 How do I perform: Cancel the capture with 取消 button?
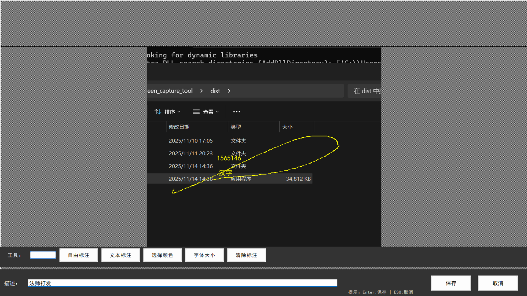pos(498,283)
